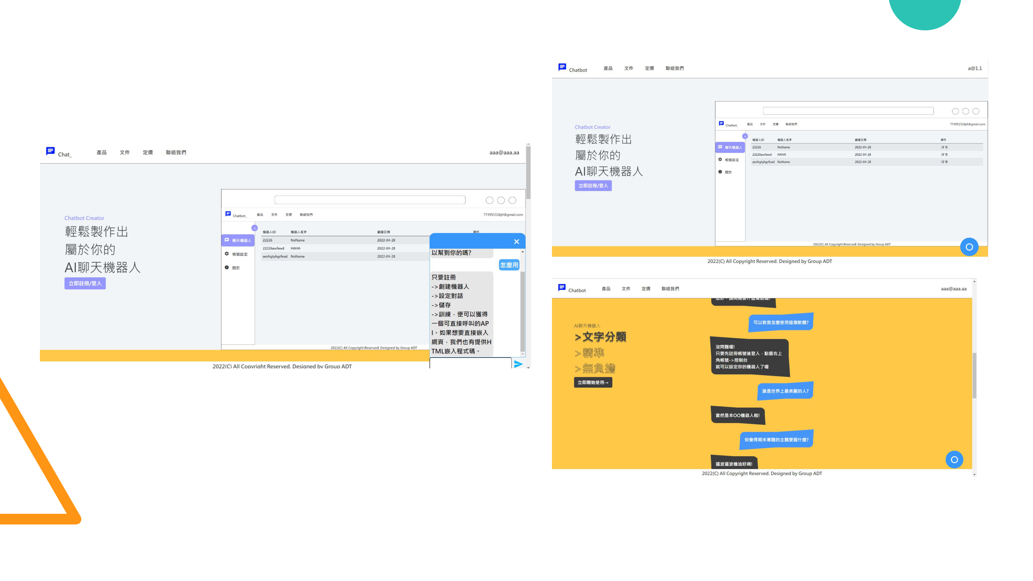Screen dimensions: 1033x581
Task: Select 帳號設定 gear icon in top-right screenshot
Action: (720, 160)
